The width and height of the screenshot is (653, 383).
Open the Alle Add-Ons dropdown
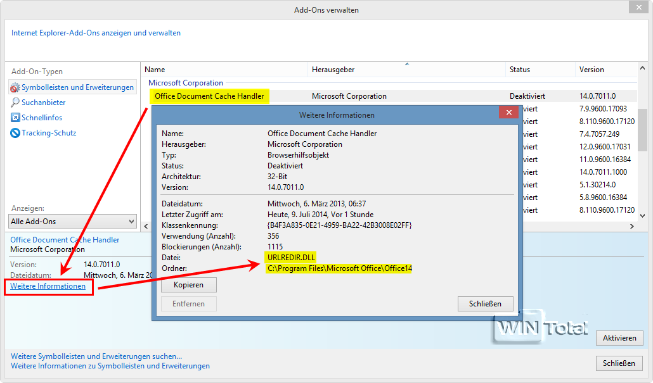click(72, 221)
